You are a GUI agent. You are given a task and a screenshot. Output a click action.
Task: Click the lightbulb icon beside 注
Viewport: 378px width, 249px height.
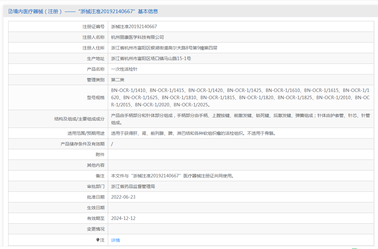(x=98, y=240)
